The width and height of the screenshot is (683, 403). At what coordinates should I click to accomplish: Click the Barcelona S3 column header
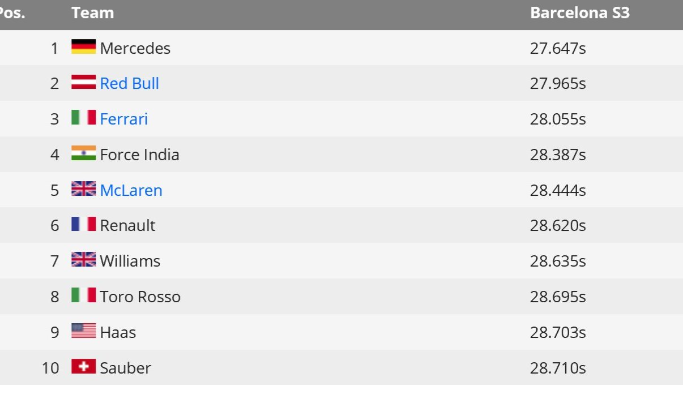point(580,13)
